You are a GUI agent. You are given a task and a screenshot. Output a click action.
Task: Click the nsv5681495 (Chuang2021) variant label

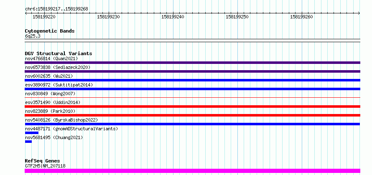54,137
